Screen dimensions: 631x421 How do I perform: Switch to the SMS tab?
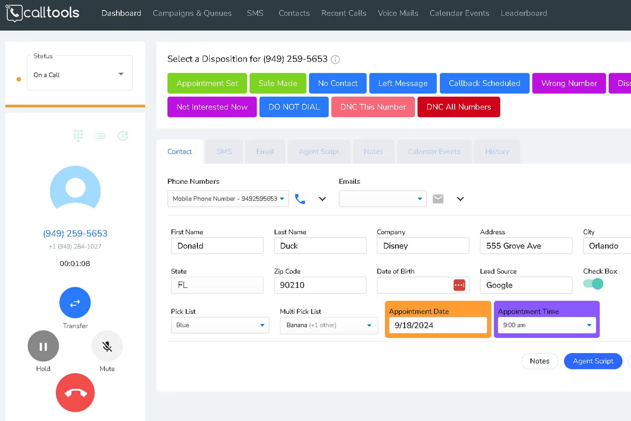[x=224, y=151]
